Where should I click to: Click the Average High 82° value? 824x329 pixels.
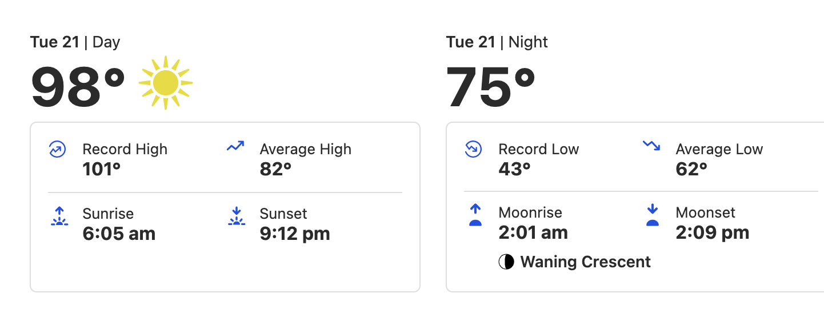point(275,169)
